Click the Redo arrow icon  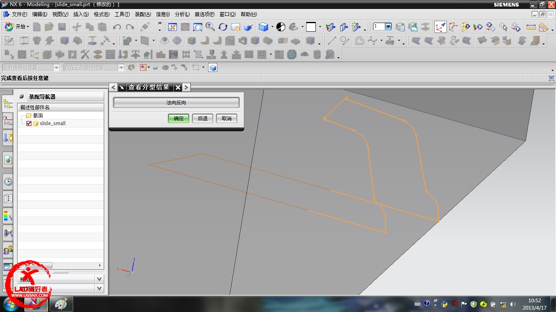pyautogui.click(x=130, y=27)
